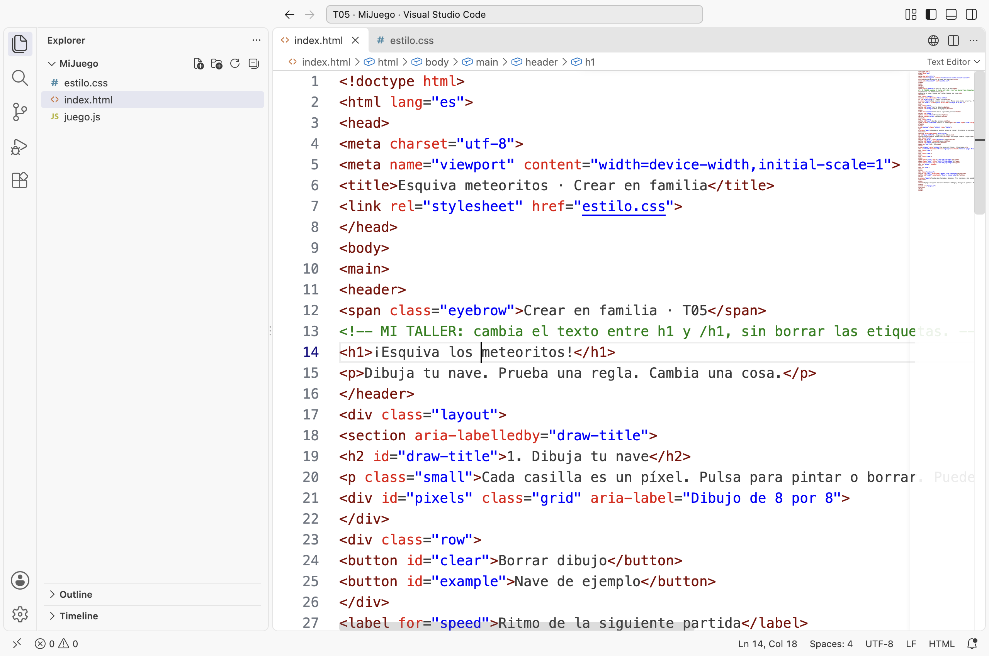989x656 pixels.
Task: Close the index.html tab
Action: click(x=356, y=40)
